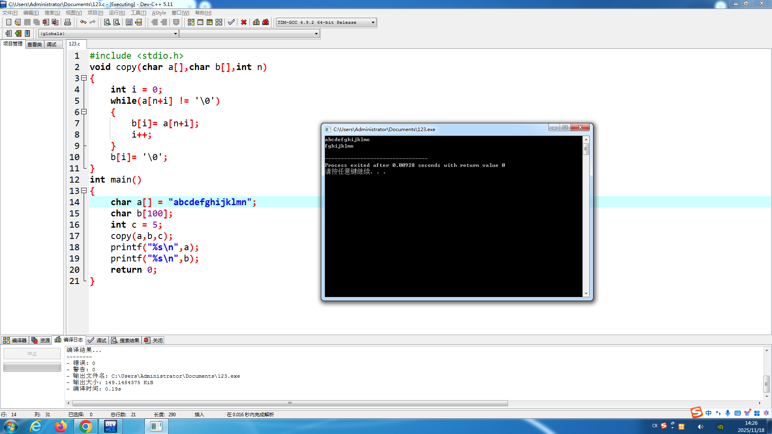
Task: Open the Windows Start button
Action: coord(11,426)
